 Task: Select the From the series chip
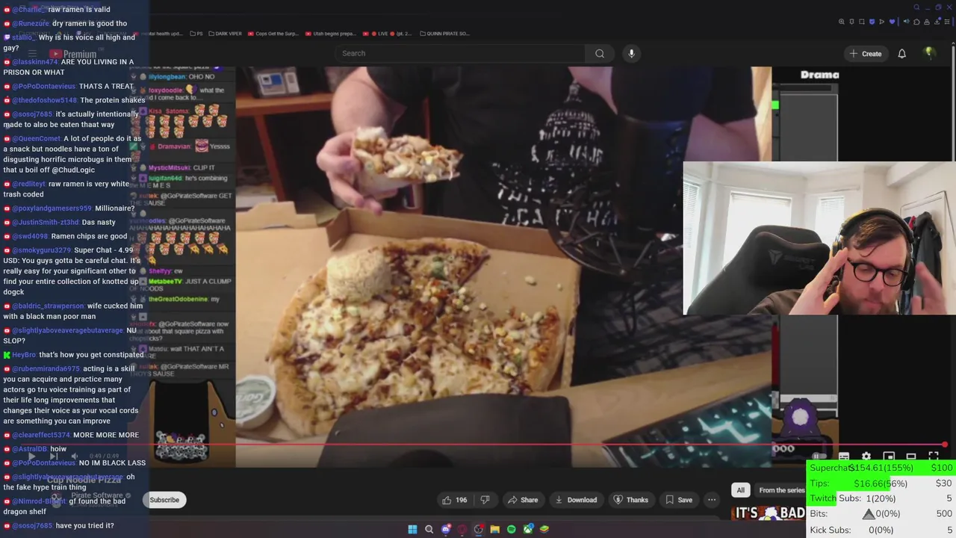coord(781,490)
